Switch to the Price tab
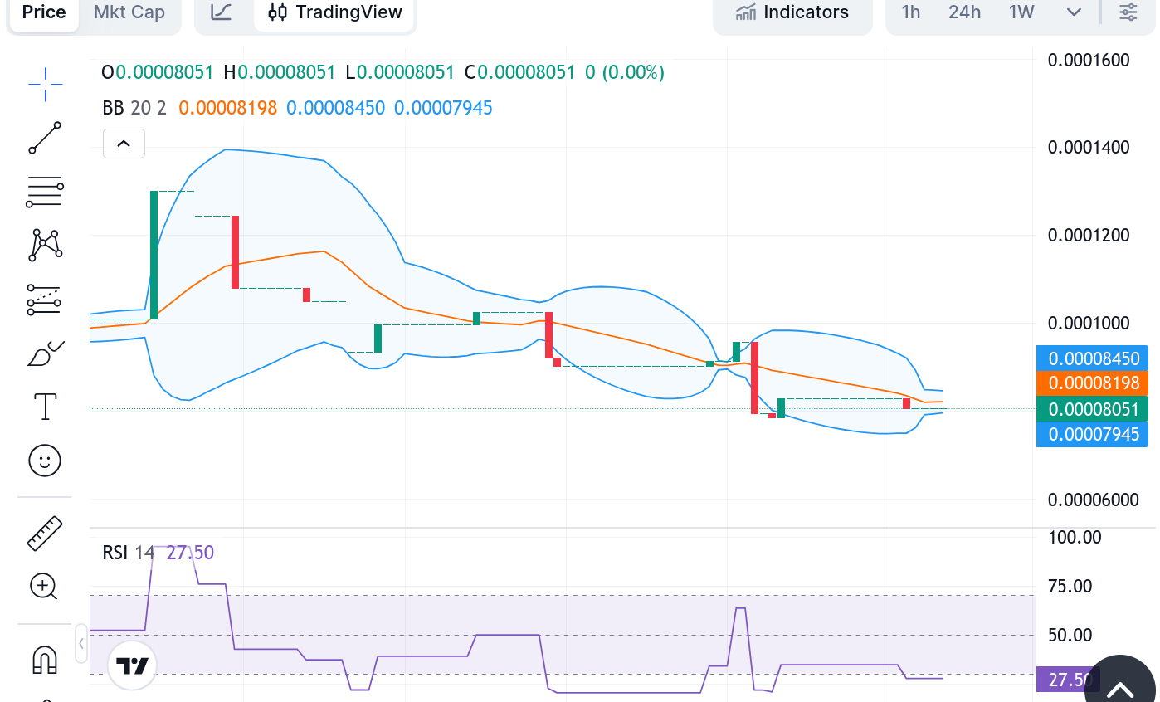1160x702 pixels. point(44,12)
